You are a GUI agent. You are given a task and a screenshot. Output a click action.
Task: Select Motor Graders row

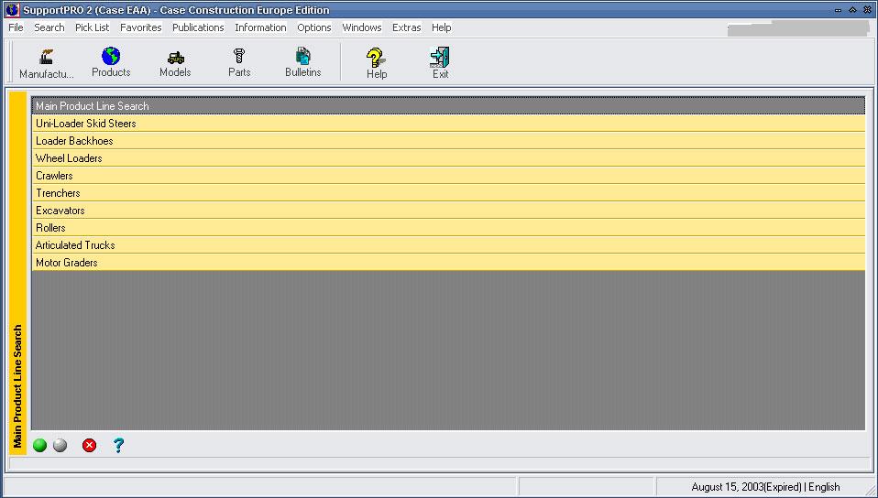[448, 263]
